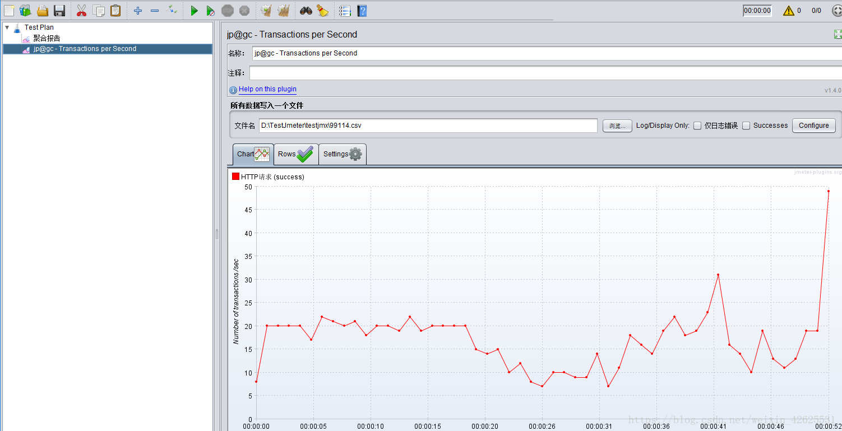The height and width of the screenshot is (431, 842).
Task: Click the Test Plan tree label
Action: tap(39, 27)
